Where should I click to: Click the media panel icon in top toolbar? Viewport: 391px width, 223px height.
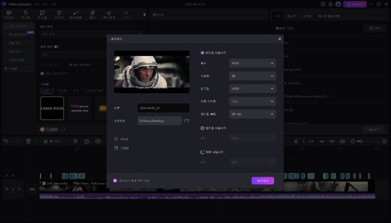click(x=9, y=15)
